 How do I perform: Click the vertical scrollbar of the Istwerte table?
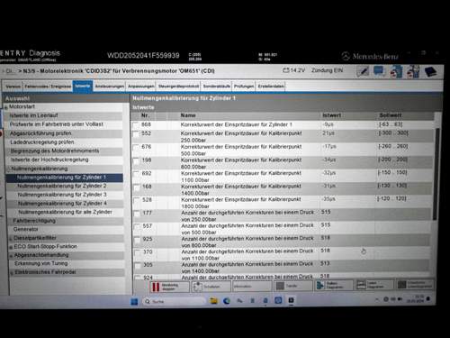(437, 174)
